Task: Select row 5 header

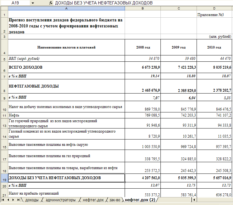Action: click(4, 59)
